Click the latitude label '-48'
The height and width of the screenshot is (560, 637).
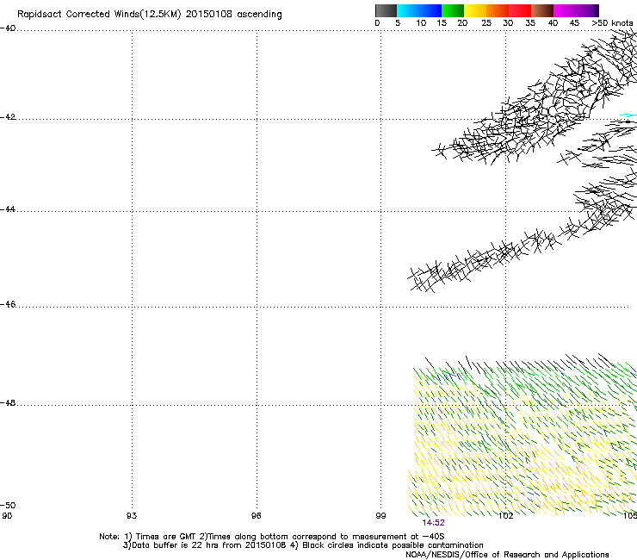click(8, 402)
